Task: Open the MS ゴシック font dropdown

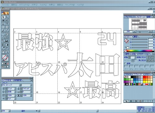Action: click(20, 85)
